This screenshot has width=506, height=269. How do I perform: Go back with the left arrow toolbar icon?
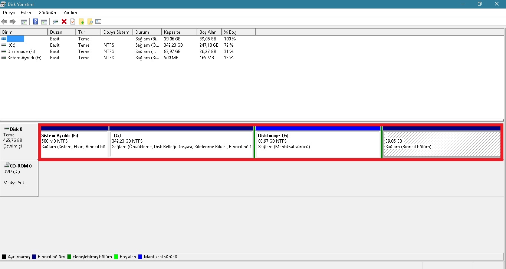pos(4,21)
